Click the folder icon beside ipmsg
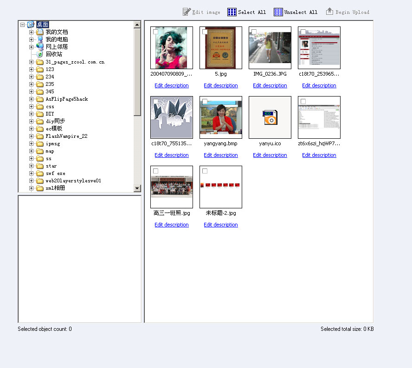Image resolution: width=412 pixels, height=368 pixels. pos(40,143)
